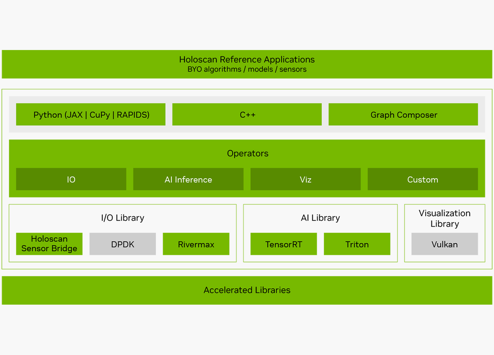
Task: Click the Triton box
Action: coord(357,244)
